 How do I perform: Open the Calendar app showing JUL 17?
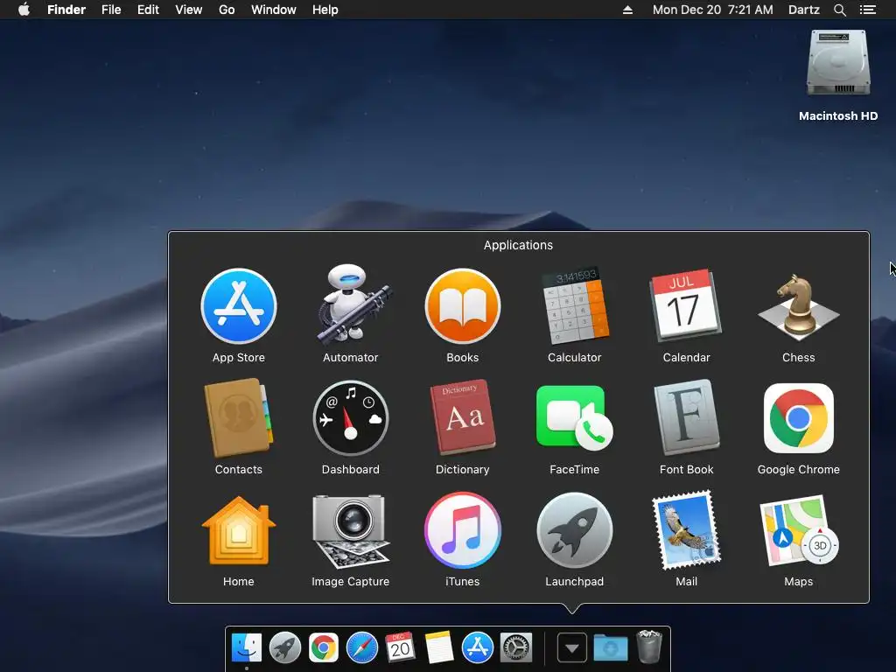[x=686, y=305]
